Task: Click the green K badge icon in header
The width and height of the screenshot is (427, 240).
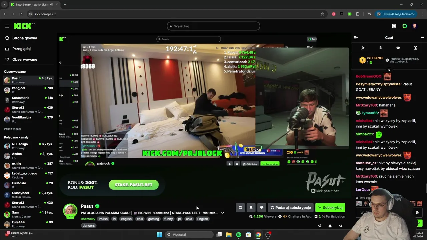Action: 405,26
